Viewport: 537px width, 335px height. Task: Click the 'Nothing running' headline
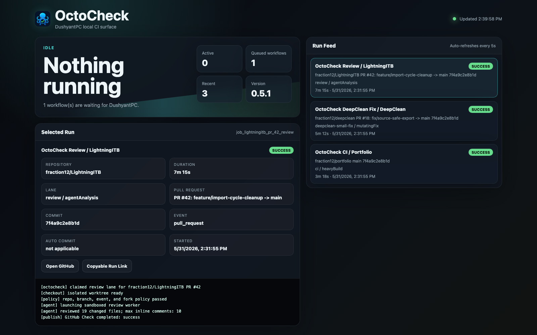[84, 76]
